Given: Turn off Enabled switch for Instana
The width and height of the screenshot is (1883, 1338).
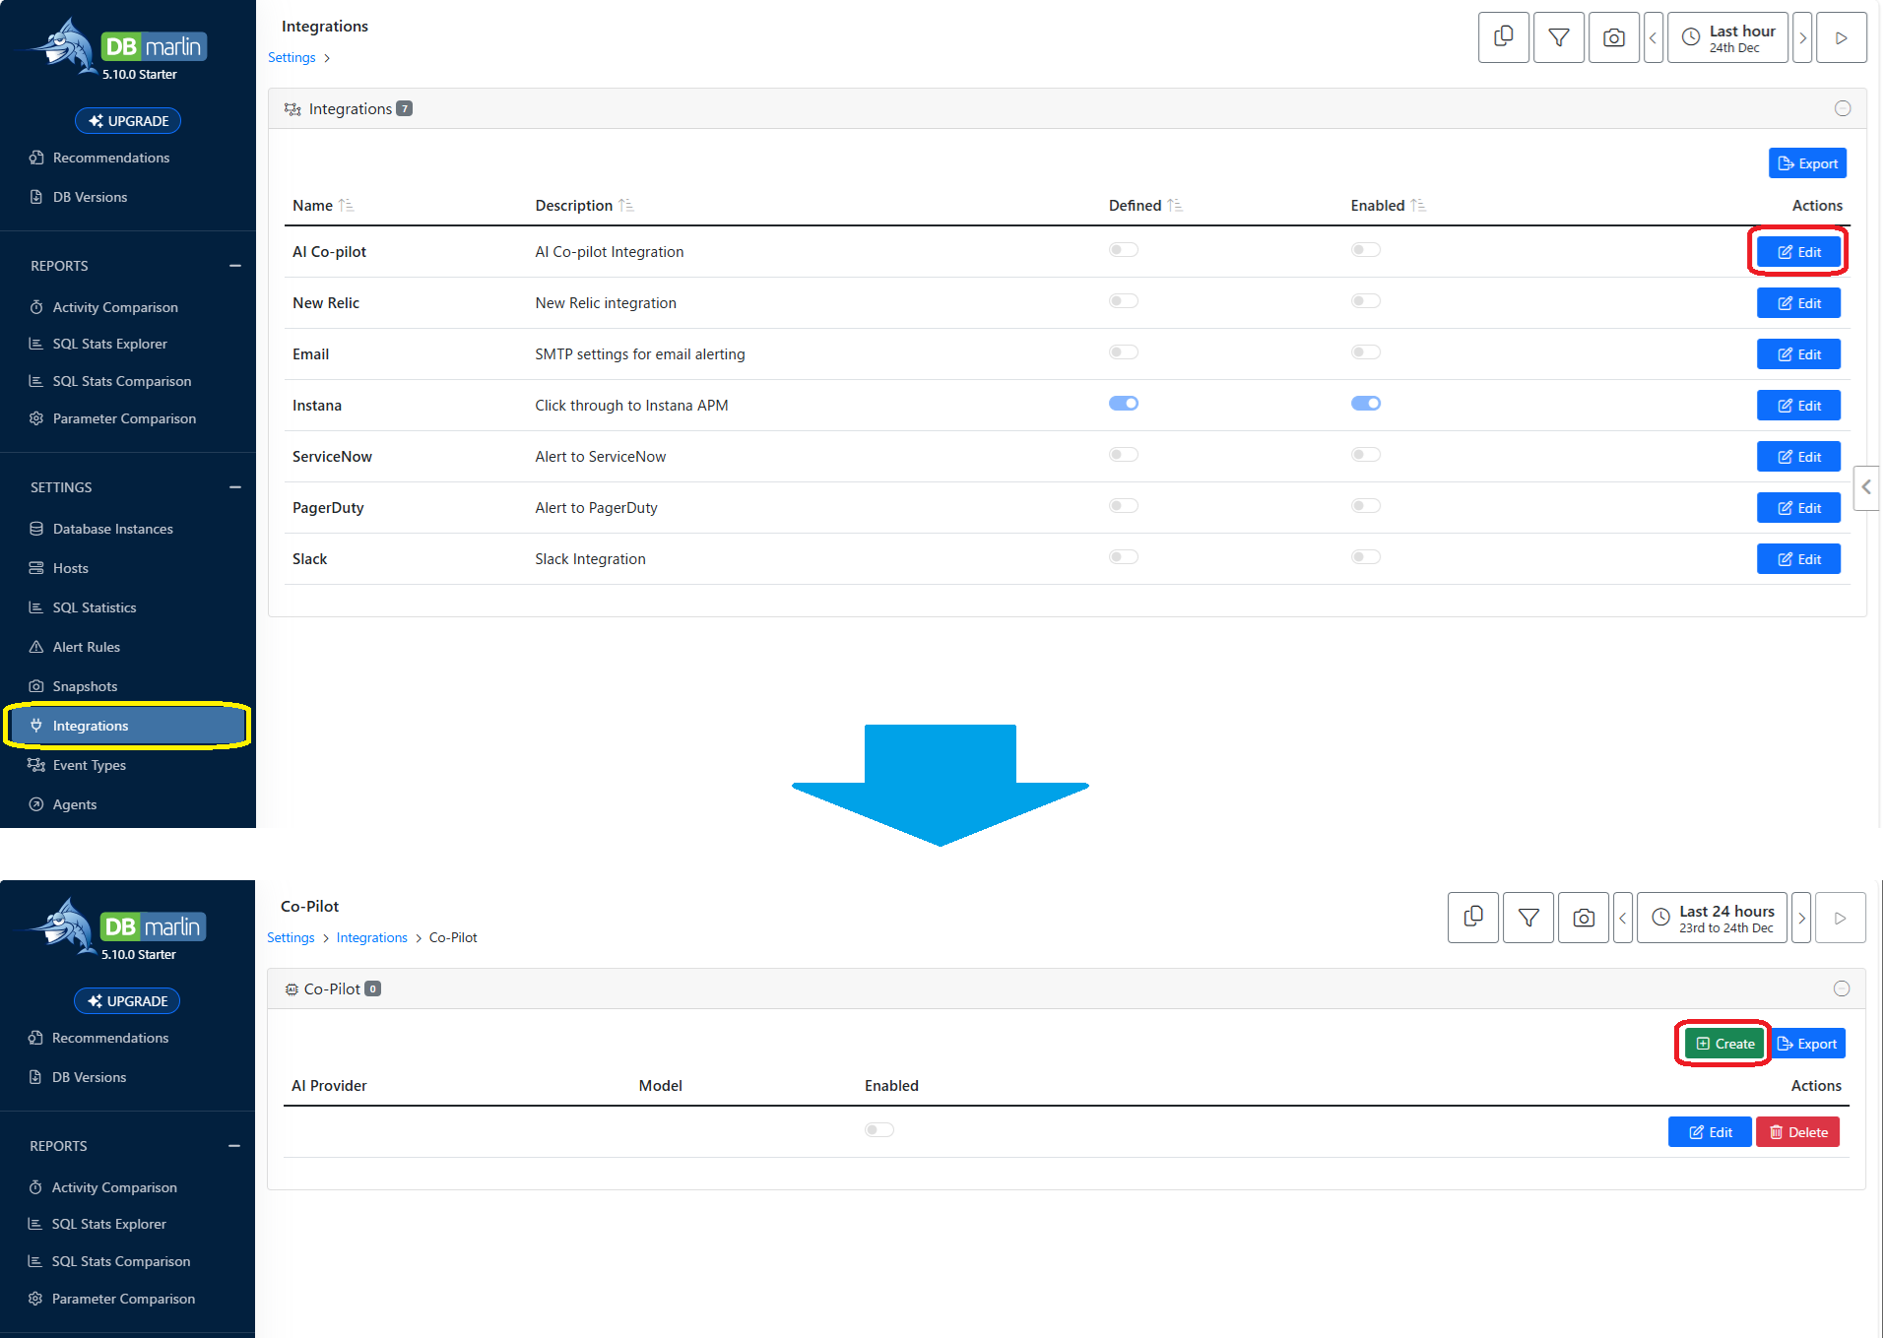Looking at the screenshot, I should point(1365,404).
